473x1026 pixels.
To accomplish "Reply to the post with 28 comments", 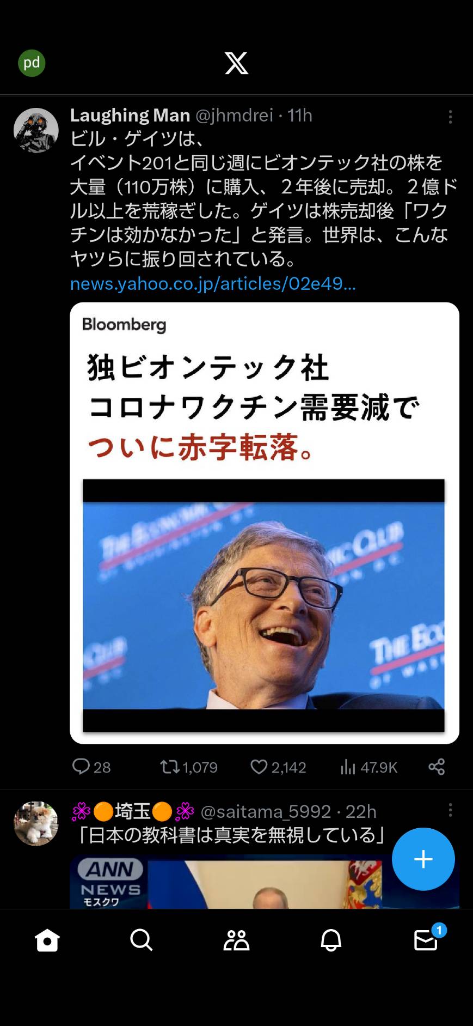I will click(x=91, y=767).
